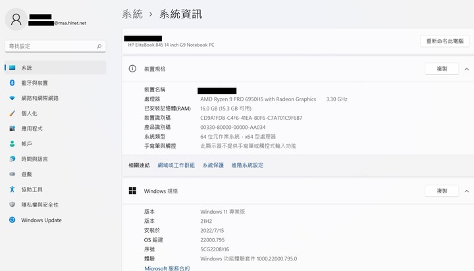474x271 pixels.
Task: Open 系統 category in sidebar
Action: [x=55, y=68]
